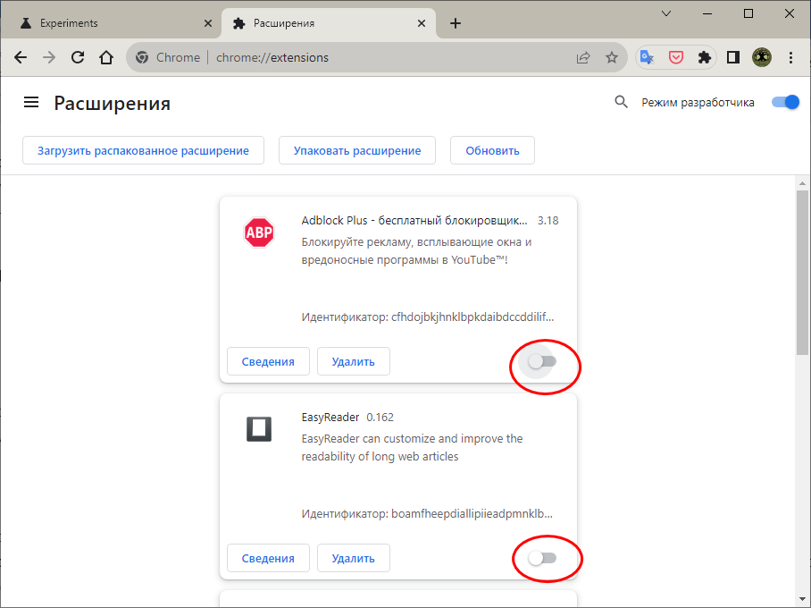Open the Pocket extension icon
811x608 pixels.
tap(676, 57)
